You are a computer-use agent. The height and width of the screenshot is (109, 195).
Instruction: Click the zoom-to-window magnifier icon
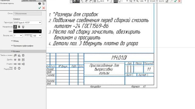point(131,1)
